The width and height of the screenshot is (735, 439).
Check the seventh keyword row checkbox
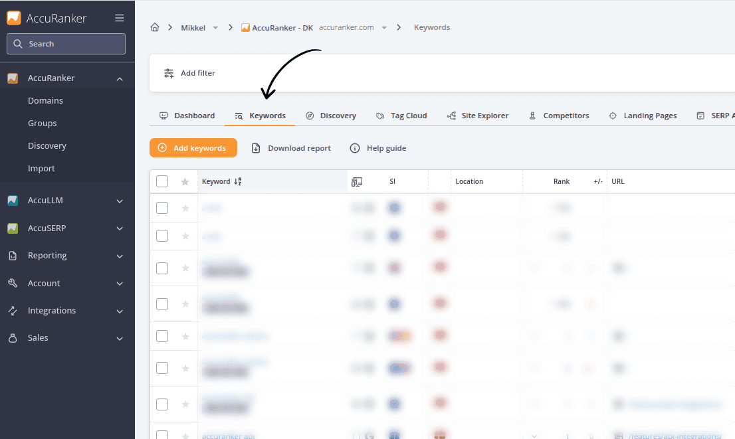(x=162, y=404)
